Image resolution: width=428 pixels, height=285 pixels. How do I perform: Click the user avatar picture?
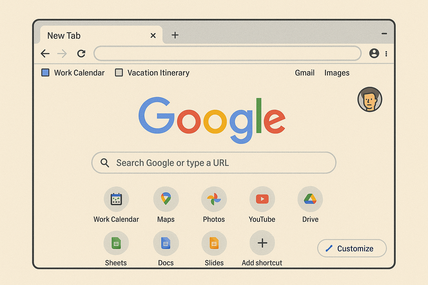click(370, 99)
